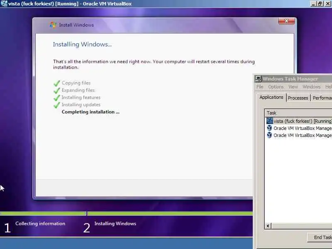Click the second Oracle VM VirtualBox Manager icon
Image resolution: width=332 pixels, height=249 pixels.
click(269, 135)
